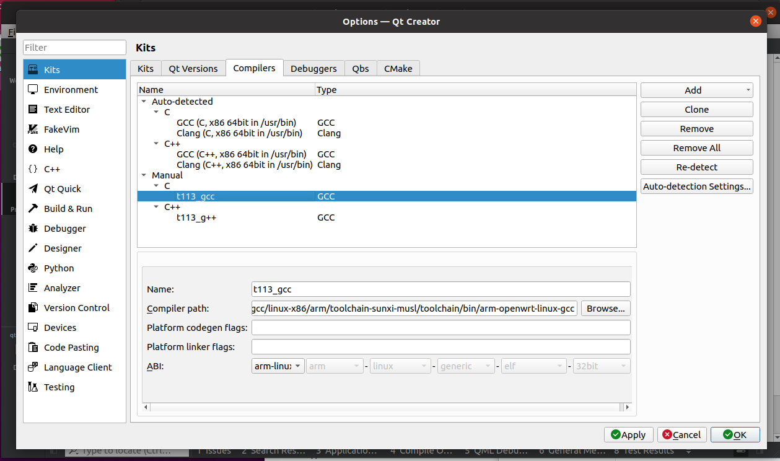780x461 pixels.
Task: Switch to the Debuggers tab
Action: (313, 69)
